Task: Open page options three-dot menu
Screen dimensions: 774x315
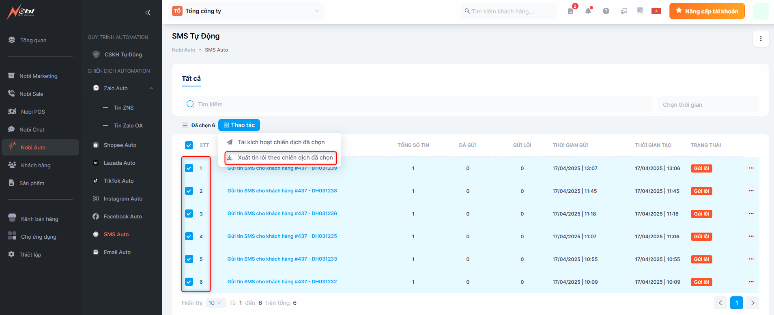Action: [x=761, y=39]
